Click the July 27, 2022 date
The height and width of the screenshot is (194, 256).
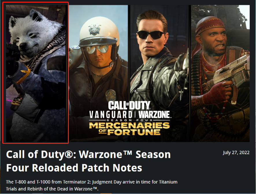coord(236,152)
